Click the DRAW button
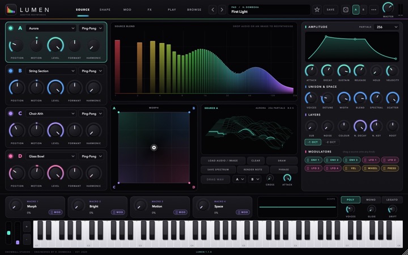The width and height of the screenshot is (408, 255). coord(282,160)
